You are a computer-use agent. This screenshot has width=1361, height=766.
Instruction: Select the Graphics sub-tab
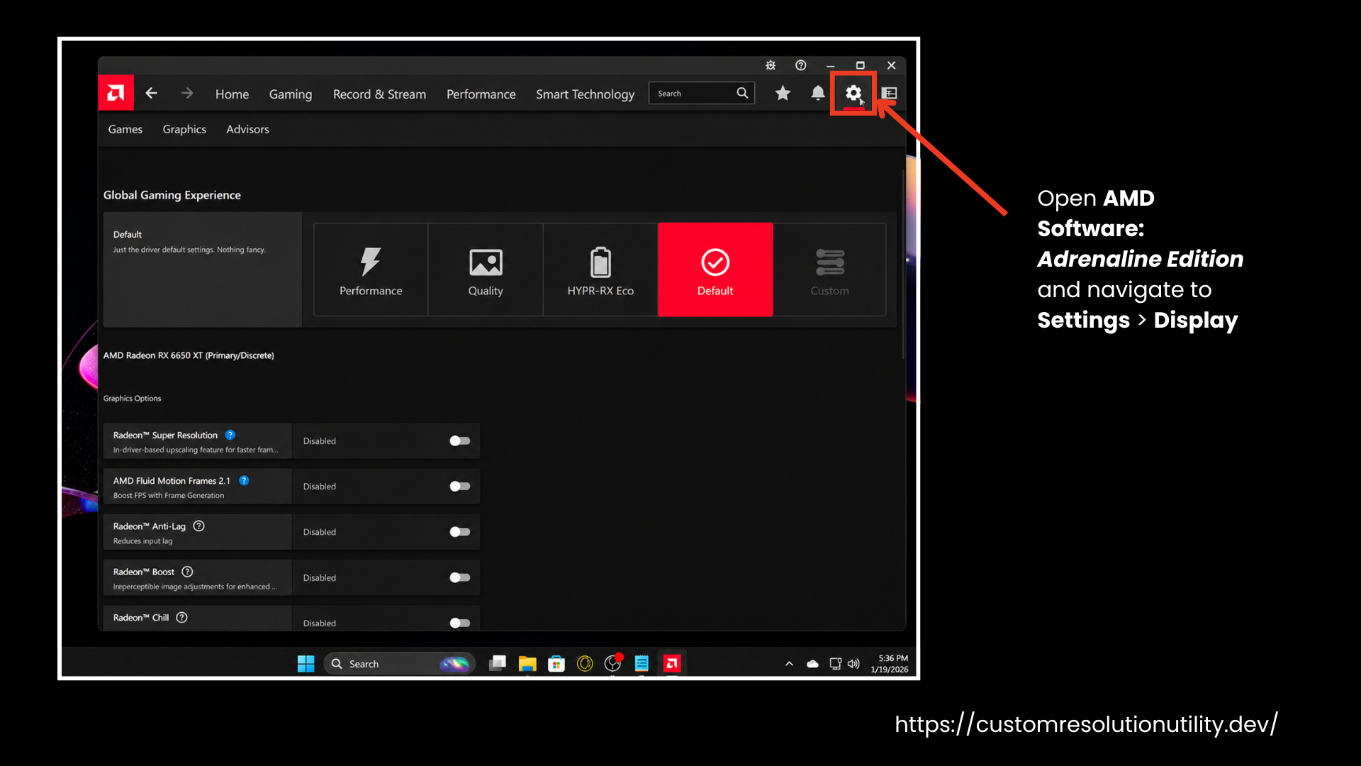tap(184, 129)
